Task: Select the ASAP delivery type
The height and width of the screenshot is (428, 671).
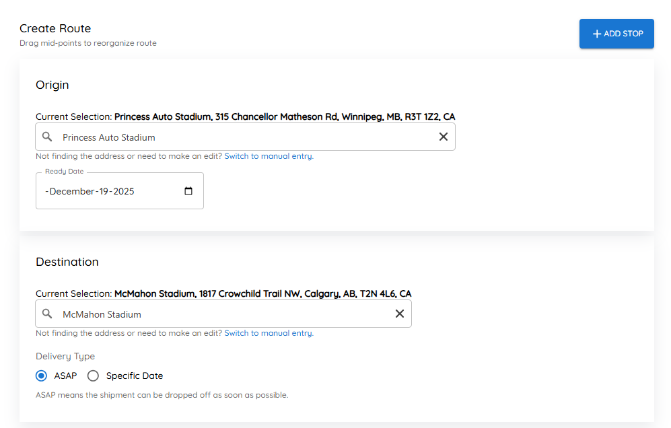Action: [x=42, y=376]
